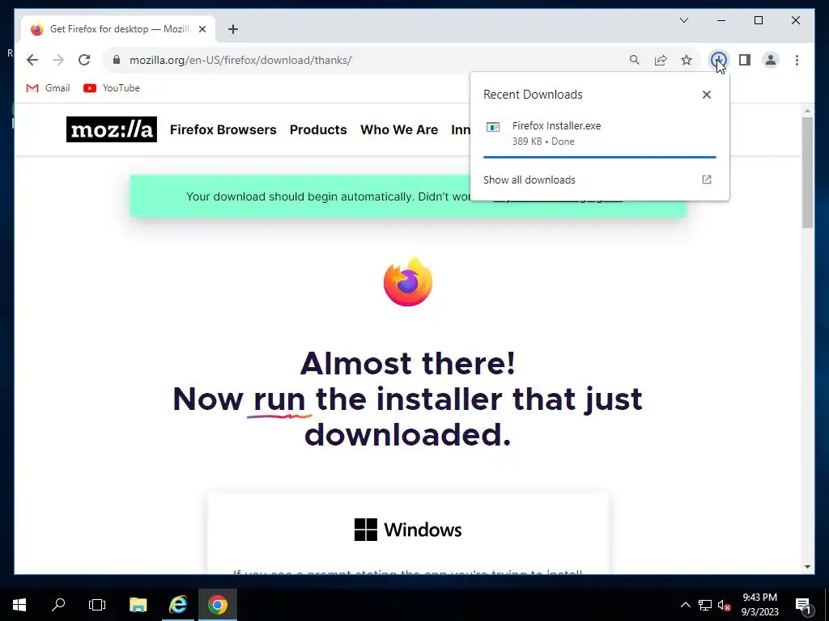Bookmark this tab with the star
The height and width of the screenshot is (621, 829).
[687, 60]
